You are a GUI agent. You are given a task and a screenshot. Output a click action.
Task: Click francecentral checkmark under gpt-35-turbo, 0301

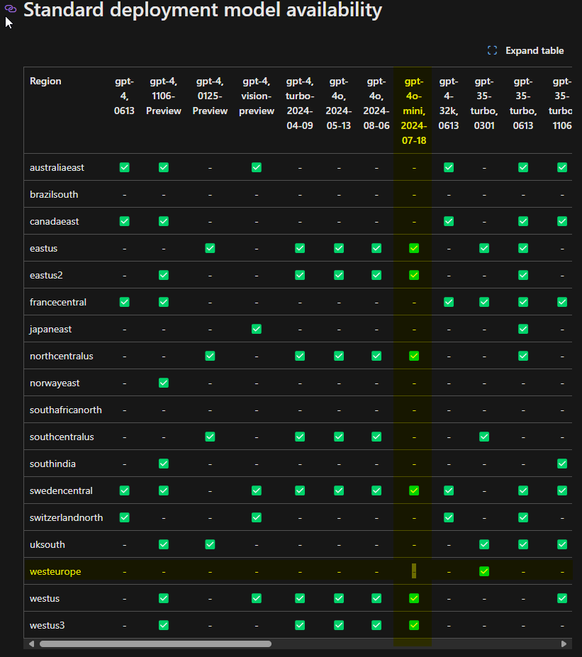coord(484,302)
